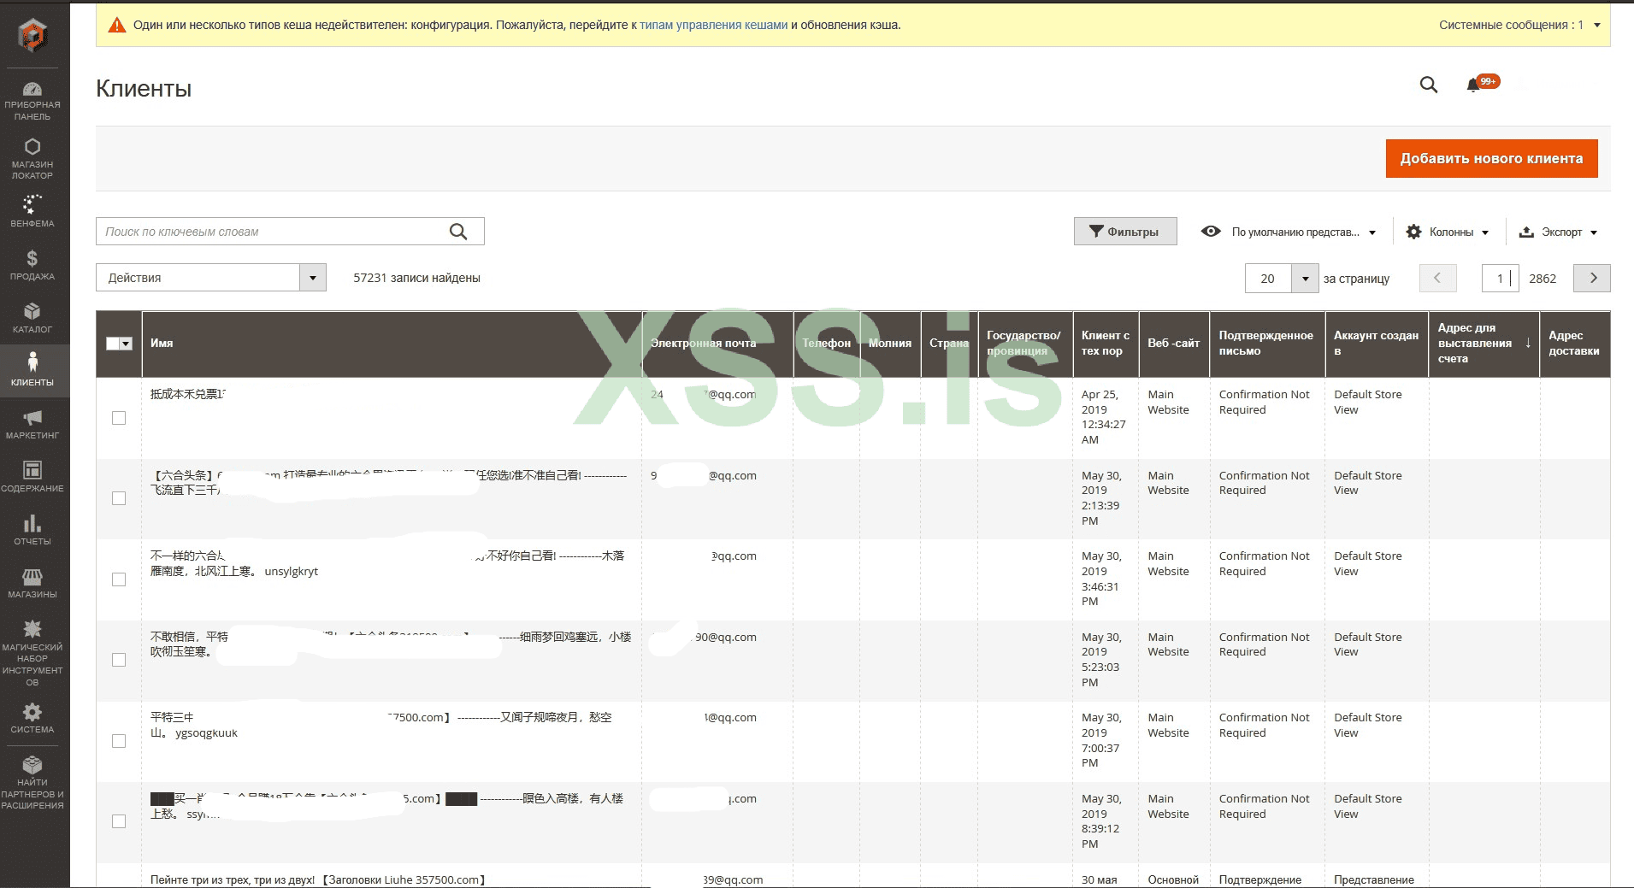
Task: Expand the Экспорт export dropdown
Action: (1558, 232)
